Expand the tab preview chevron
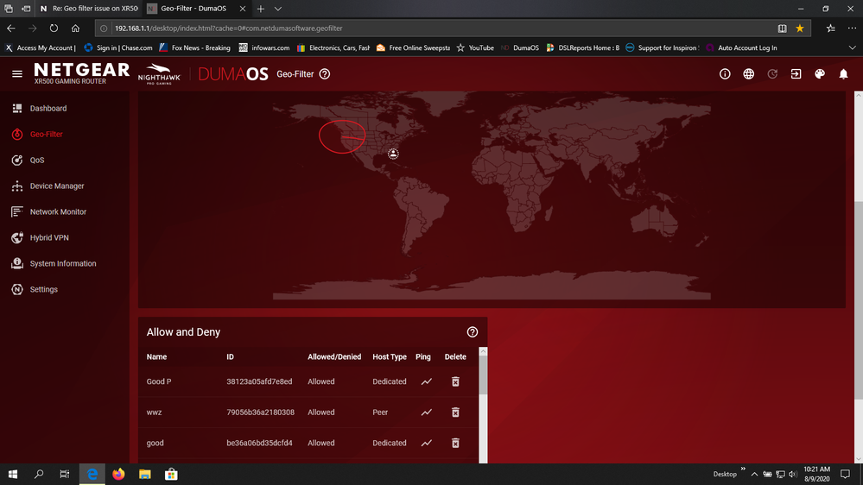863x485 pixels. pos(278,9)
